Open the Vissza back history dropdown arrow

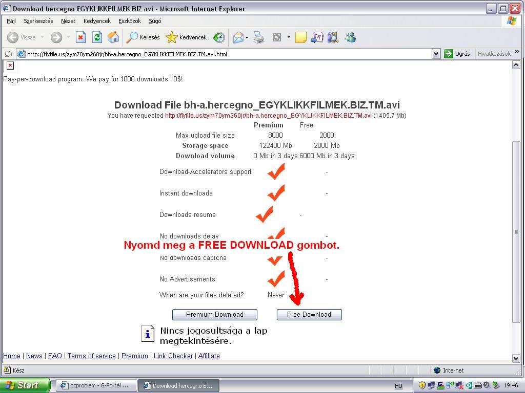[x=42, y=37]
